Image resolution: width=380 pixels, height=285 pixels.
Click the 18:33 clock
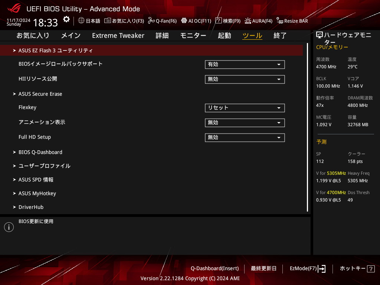click(x=45, y=23)
